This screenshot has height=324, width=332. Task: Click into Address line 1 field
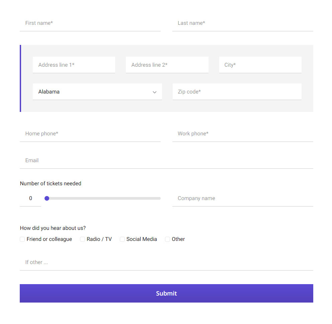tap(74, 65)
